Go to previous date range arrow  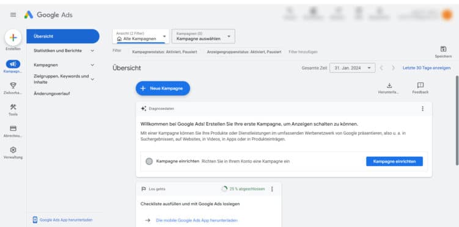tap(381, 68)
